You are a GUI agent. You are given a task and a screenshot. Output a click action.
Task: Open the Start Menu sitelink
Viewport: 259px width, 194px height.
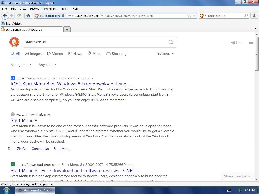pos(62,149)
